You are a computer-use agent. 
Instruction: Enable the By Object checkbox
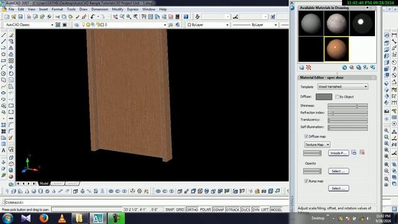(x=337, y=97)
